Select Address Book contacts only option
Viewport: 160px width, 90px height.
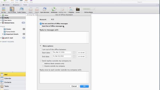point(43,63)
